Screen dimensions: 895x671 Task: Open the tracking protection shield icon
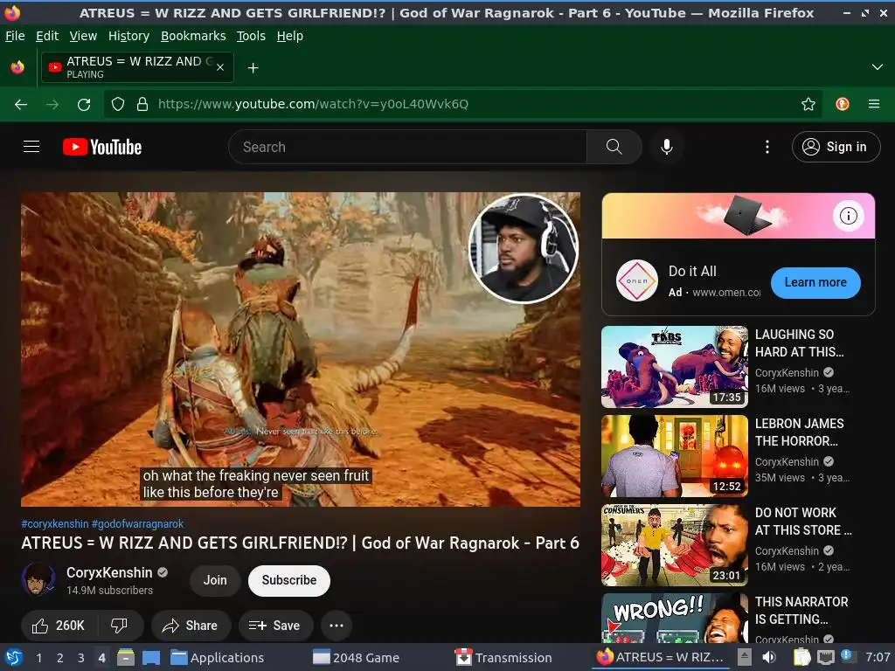(x=118, y=105)
